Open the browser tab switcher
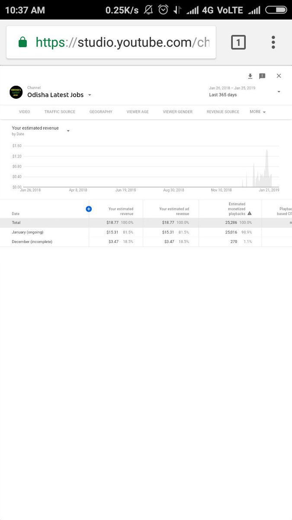Viewport: 292px width, 520px height. click(238, 42)
